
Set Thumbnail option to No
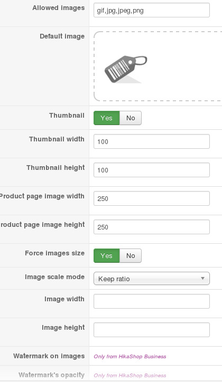(x=131, y=118)
